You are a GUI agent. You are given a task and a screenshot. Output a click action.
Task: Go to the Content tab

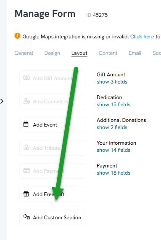click(x=108, y=53)
